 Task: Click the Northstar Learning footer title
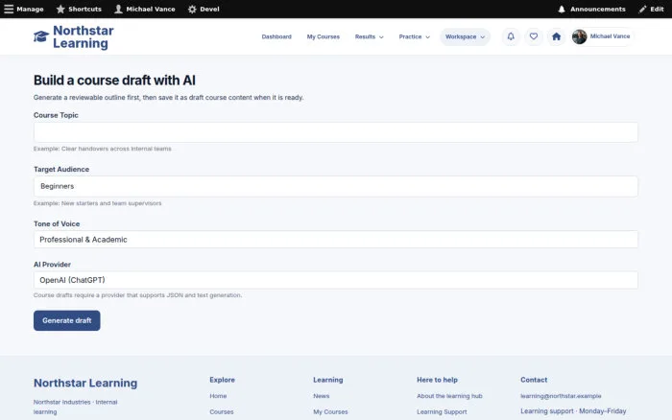click(x=85, y=383)
